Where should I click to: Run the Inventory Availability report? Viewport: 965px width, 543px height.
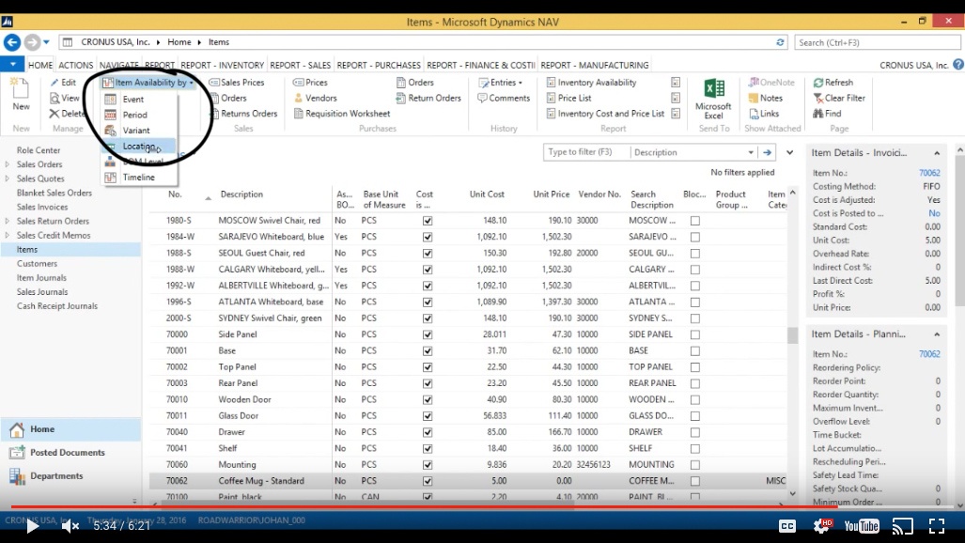tap(591, 83)
